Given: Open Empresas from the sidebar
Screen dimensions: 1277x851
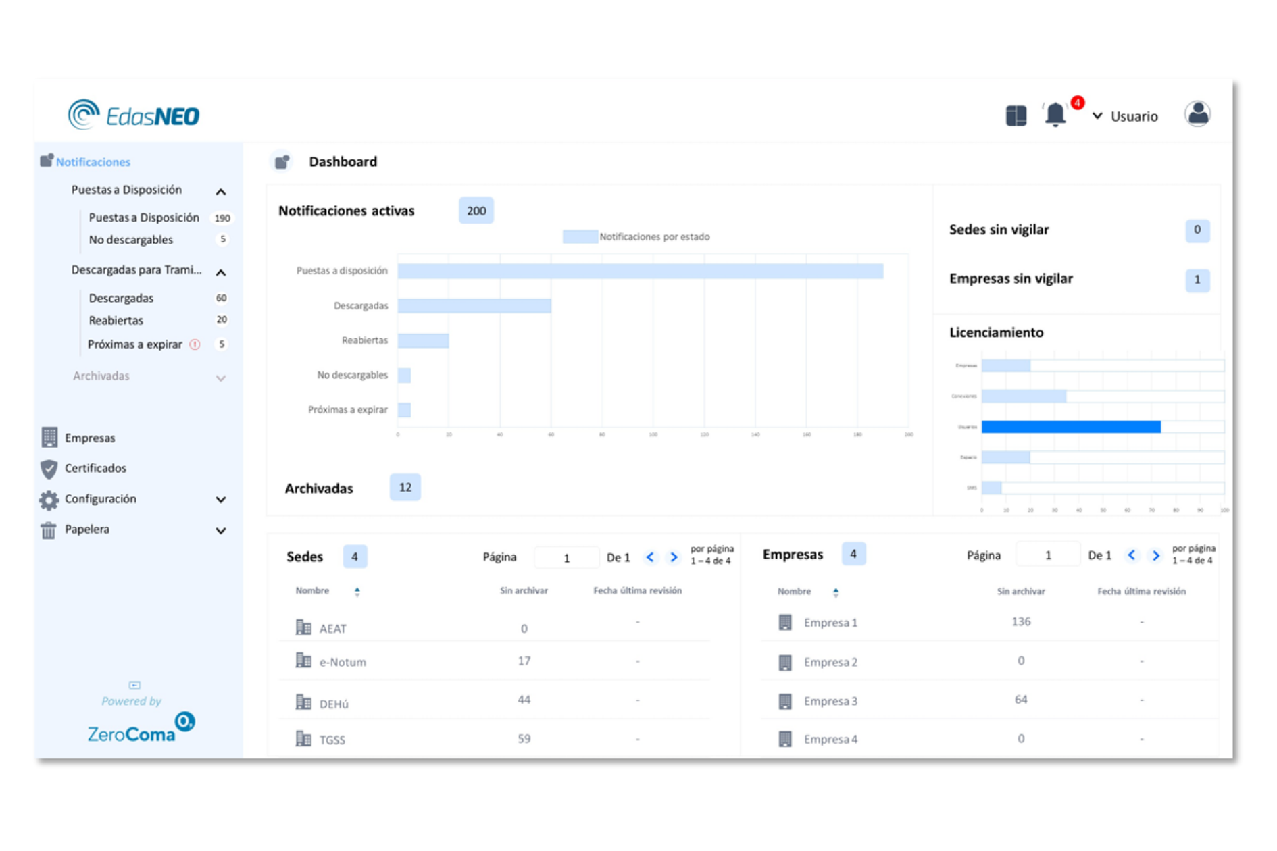Looking at the screenshot, I should click(90, 438).
